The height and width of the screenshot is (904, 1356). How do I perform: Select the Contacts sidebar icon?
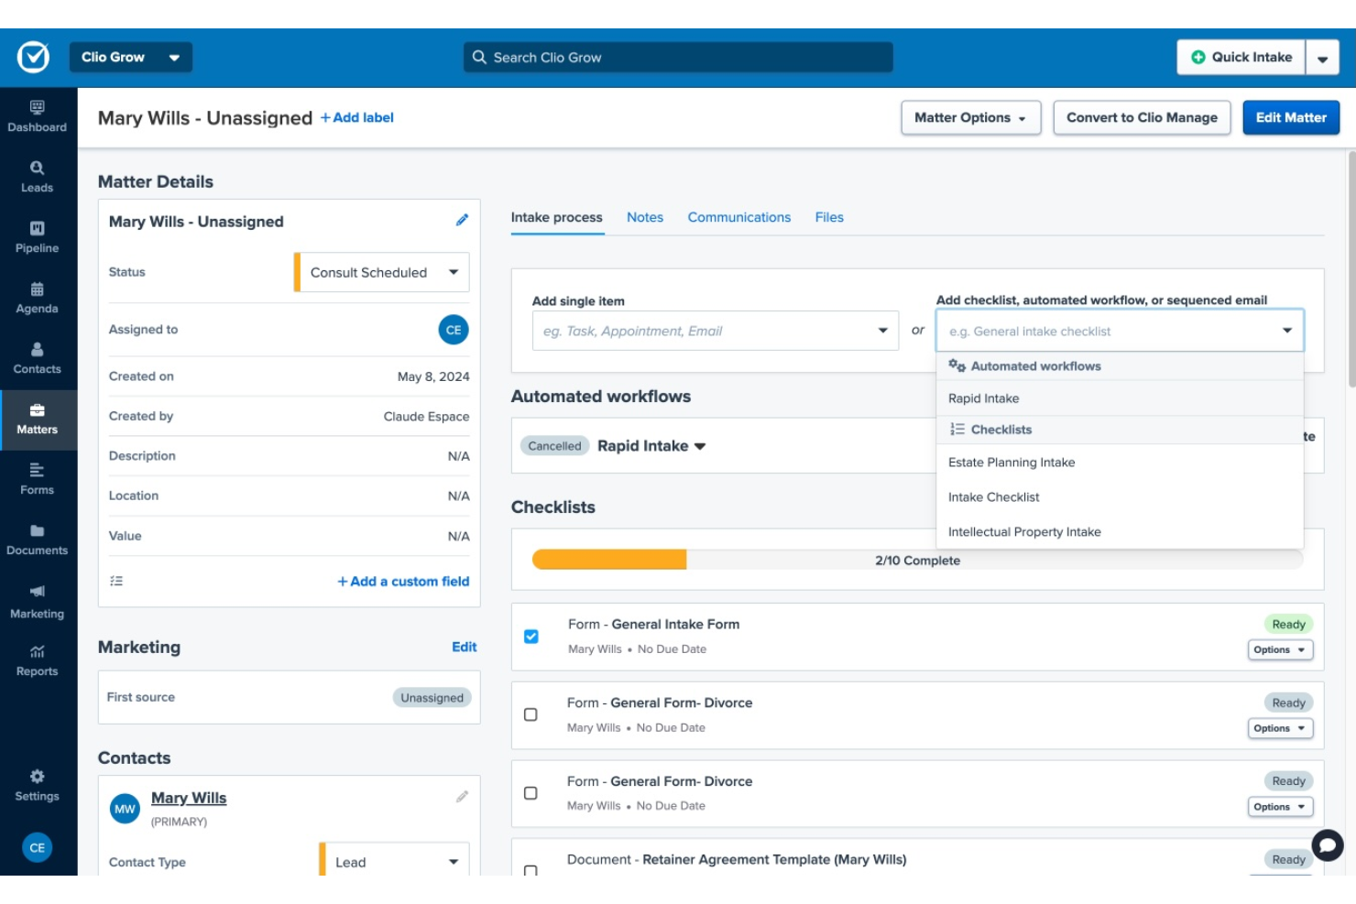click(37, 357)
